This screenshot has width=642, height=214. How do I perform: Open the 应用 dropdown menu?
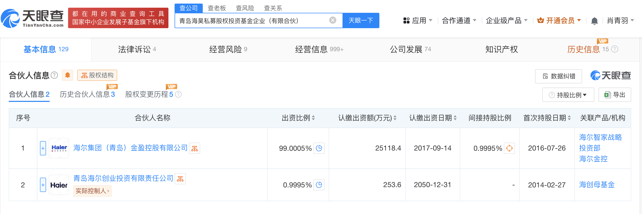(418, 20)
